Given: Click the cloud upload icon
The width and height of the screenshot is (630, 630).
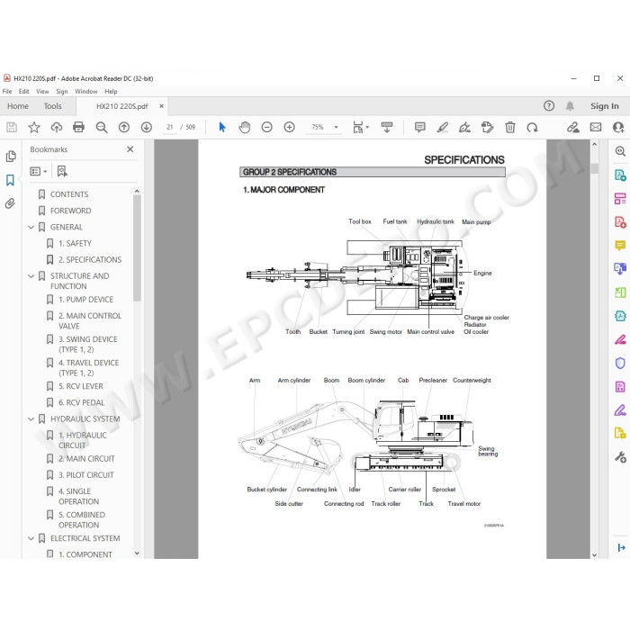Looking at the screenshot, I should (56, 128).
